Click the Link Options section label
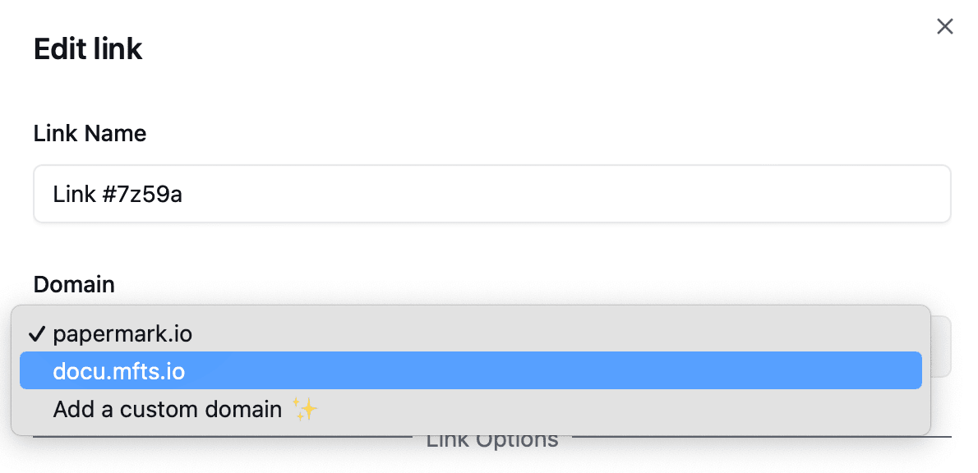This screenshot has width=978, height=473. pyautogui.click(x=491, y=441)
